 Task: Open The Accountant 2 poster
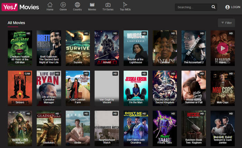click(x=194, y=48)
